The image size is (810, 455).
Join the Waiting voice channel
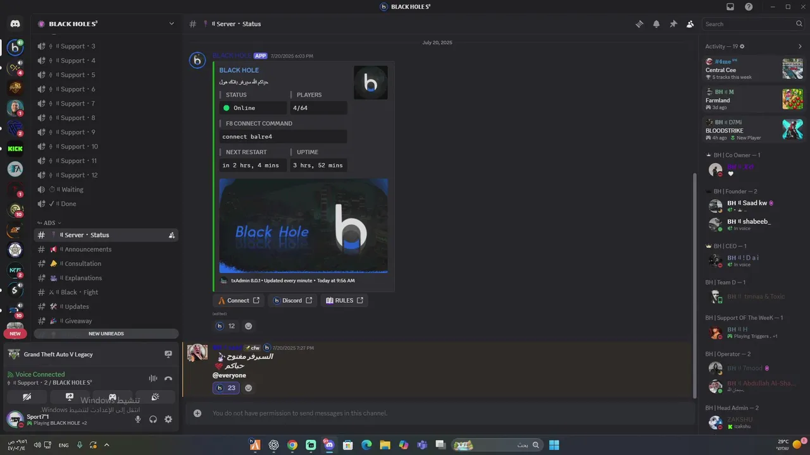106,190
